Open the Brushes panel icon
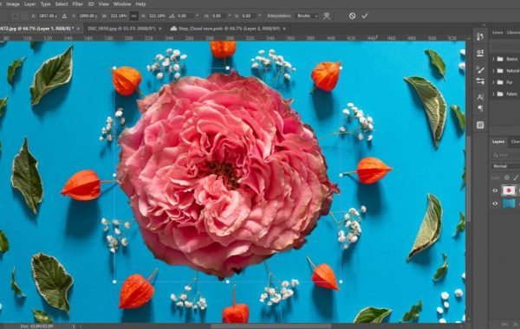This screenshot has height=329, width=520. coord(480,69)
